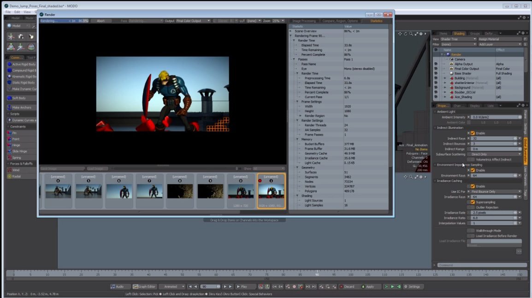Open the Add Layer dropdown
532x298 pixels.
[x=500, y=44]
